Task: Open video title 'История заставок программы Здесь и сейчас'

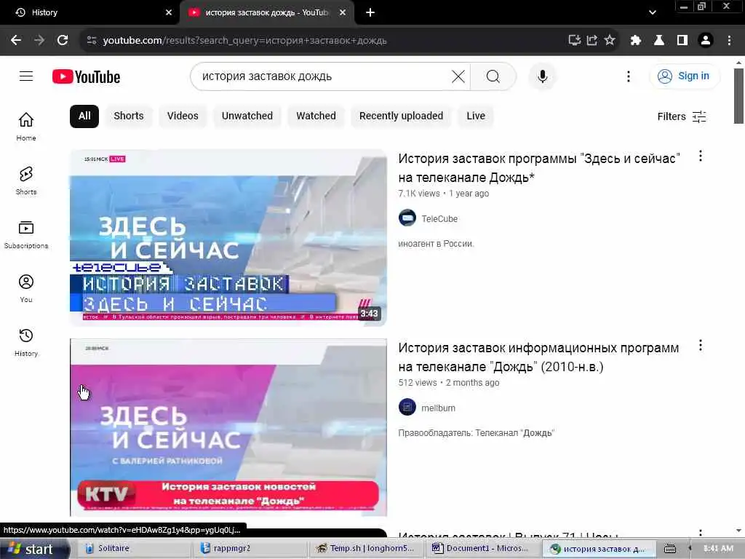Action: (539, 168)
